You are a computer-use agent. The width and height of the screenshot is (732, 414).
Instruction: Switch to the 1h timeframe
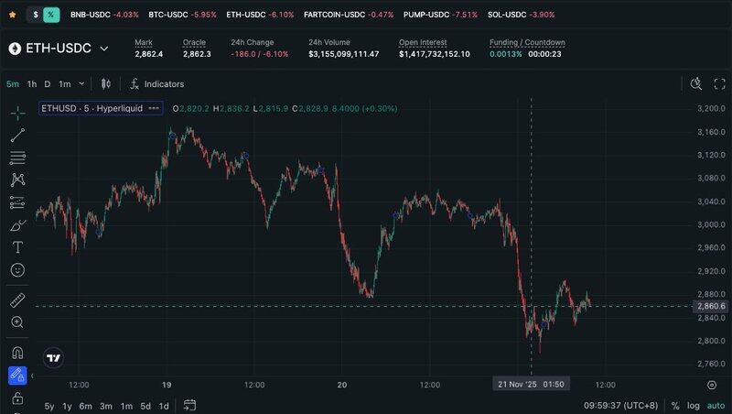32,83
